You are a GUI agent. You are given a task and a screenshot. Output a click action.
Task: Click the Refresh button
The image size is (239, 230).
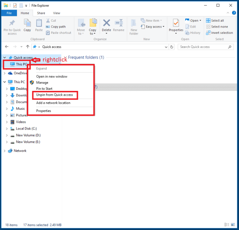pyautogui.click(x=172, y=47)
